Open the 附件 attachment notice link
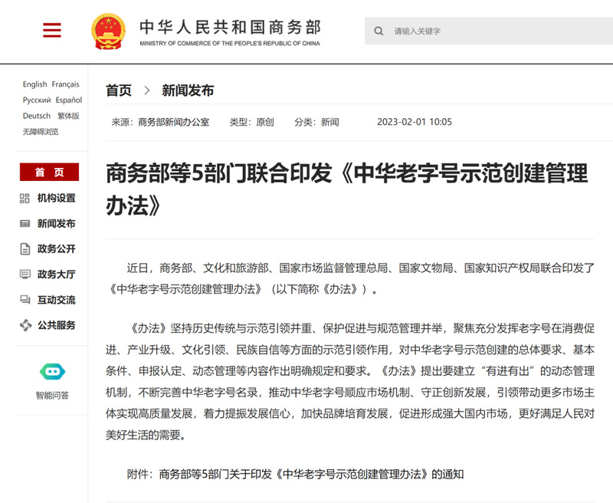Image resolution: width=613 pixels, height=503 pixels. click(x=295, y=475)
